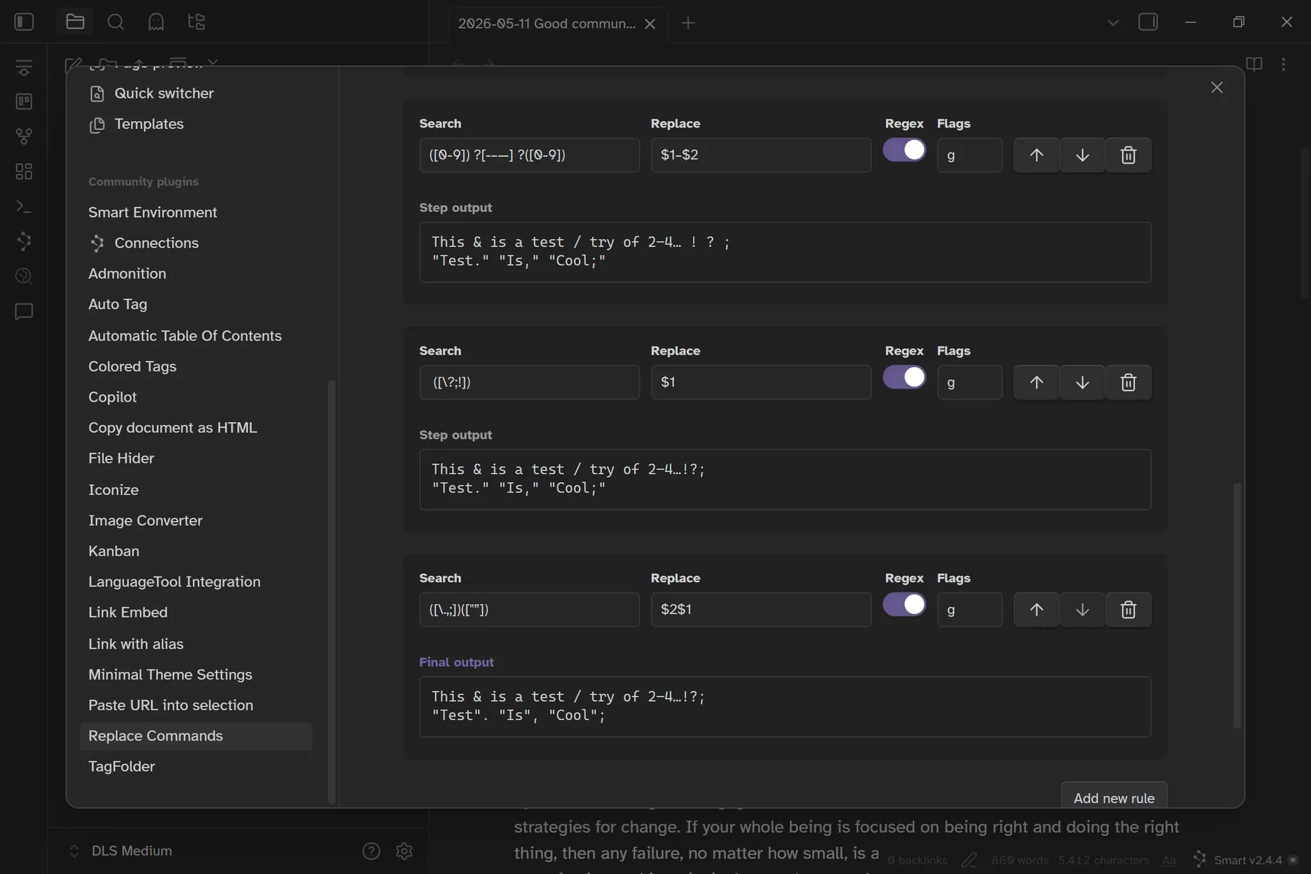Click the settings content scrollbar
The height and width of the screenshot is (874, 1311).
[1237, 605]
